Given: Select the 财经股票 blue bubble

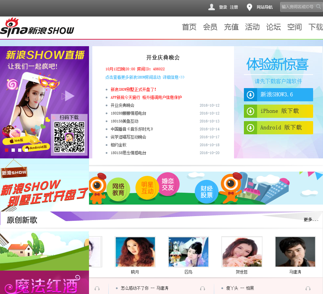Looking at the screenshot, I should pyautogui.click(x=206, y=192).
